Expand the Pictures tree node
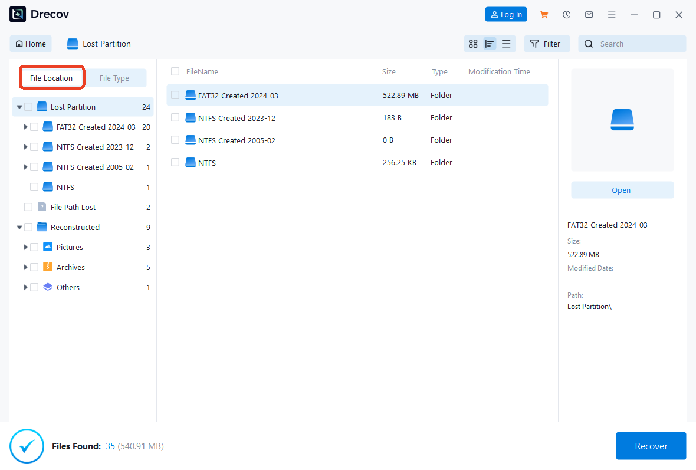Viewport: 696px width, 470px height. pos(25,247)
